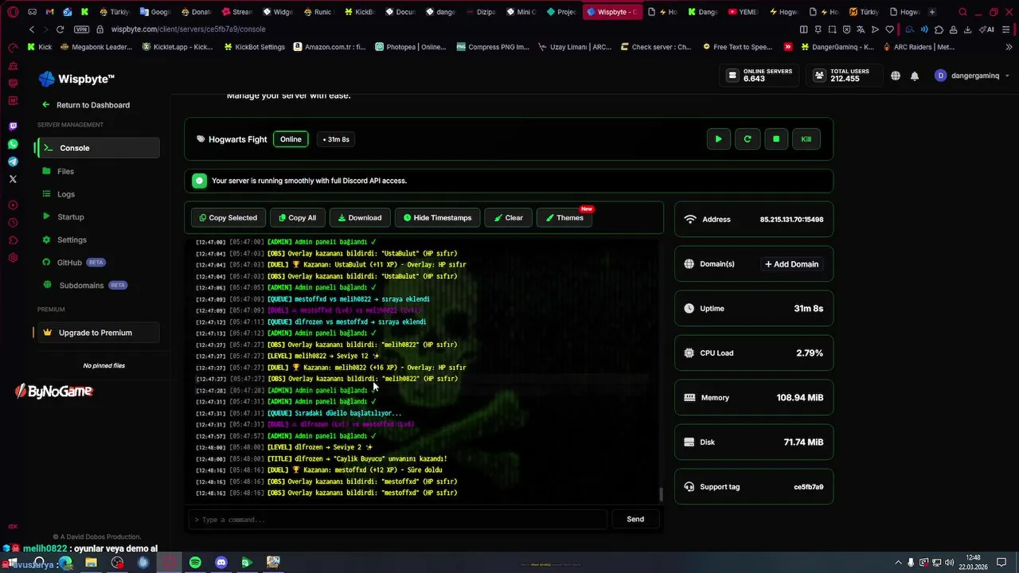The image size is (1019, 573).
Task: Open Spotify from the taskbar
Action: pos(195,563)
